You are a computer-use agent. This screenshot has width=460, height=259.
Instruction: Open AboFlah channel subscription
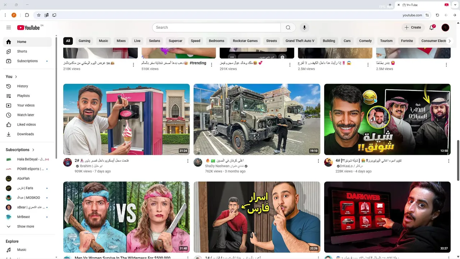[x=28, y=178]
